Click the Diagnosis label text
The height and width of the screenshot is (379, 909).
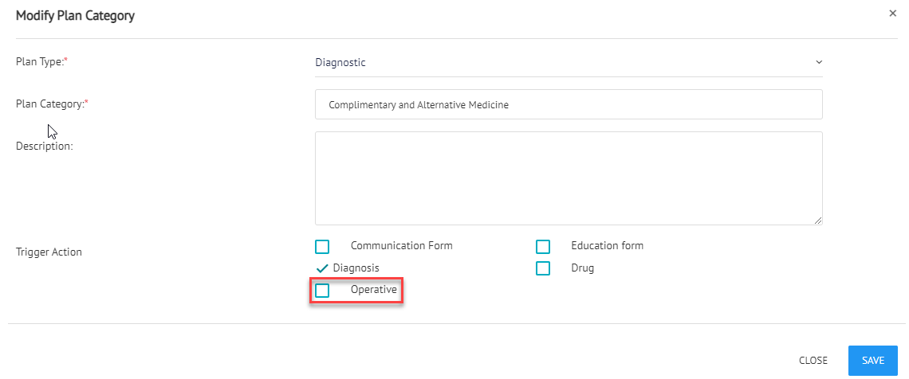(356, 268)
